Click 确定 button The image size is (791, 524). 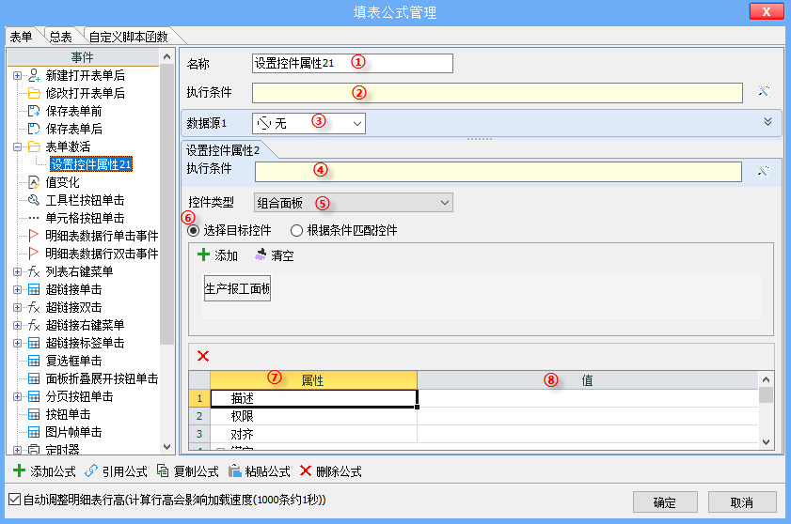pos(665,502)
